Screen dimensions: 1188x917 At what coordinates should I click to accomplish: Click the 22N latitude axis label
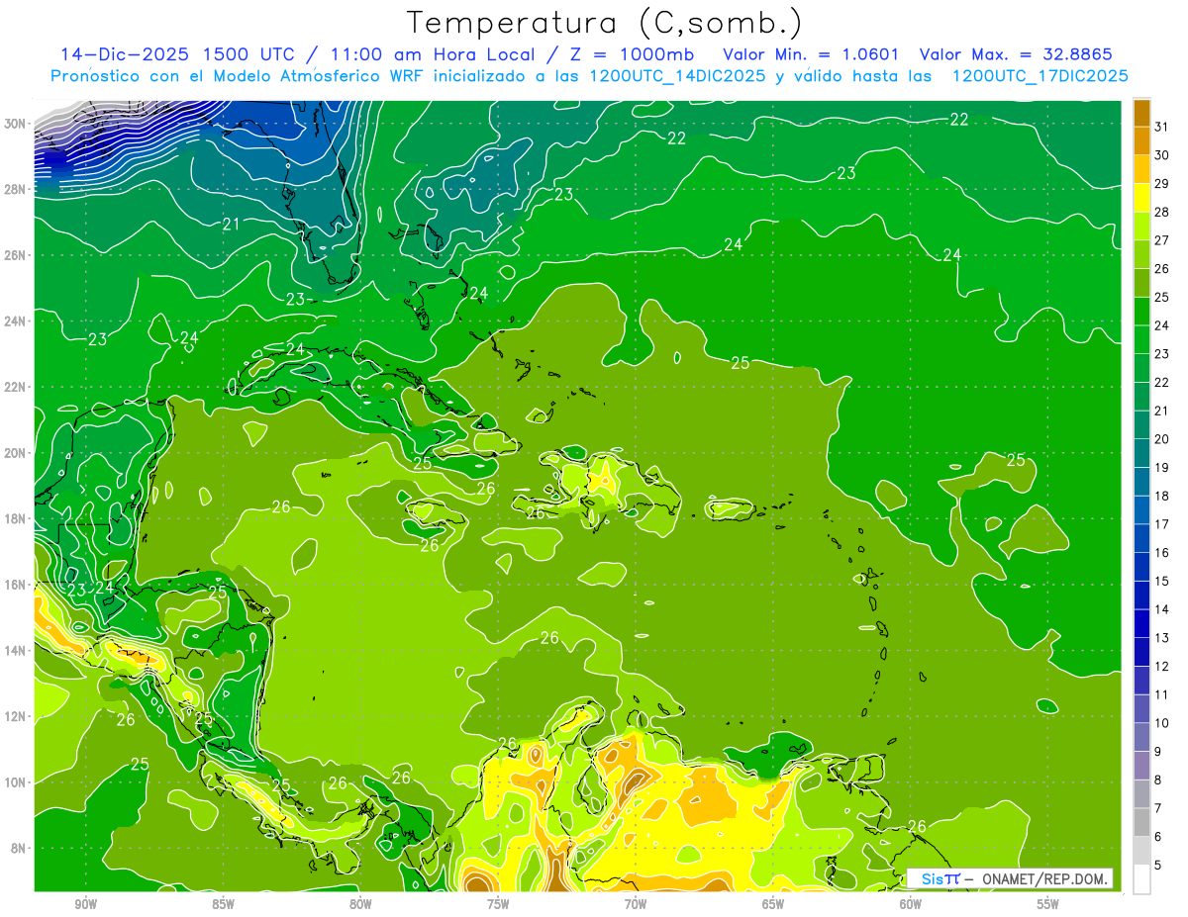click(x=15, y=387)
